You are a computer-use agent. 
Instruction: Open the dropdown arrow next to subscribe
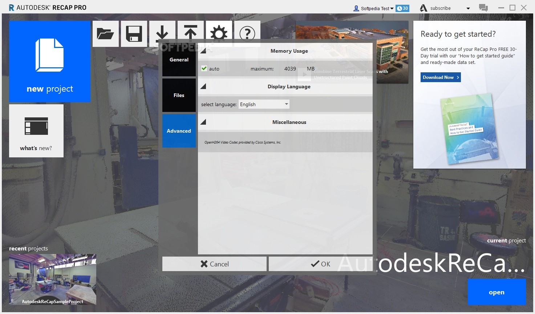pyautogui.click(x=468, y=8)
